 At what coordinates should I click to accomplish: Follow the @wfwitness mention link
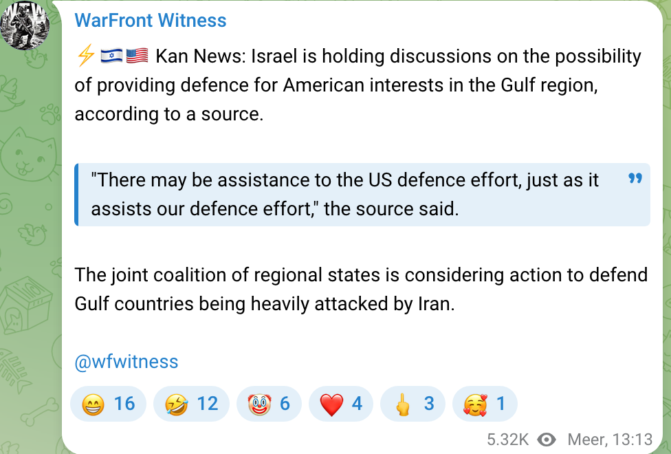[126, 362]
